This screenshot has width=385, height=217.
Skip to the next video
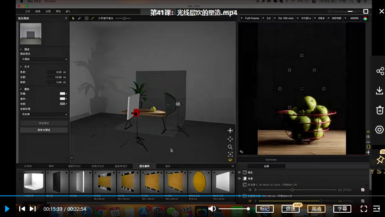pos(33,209)
